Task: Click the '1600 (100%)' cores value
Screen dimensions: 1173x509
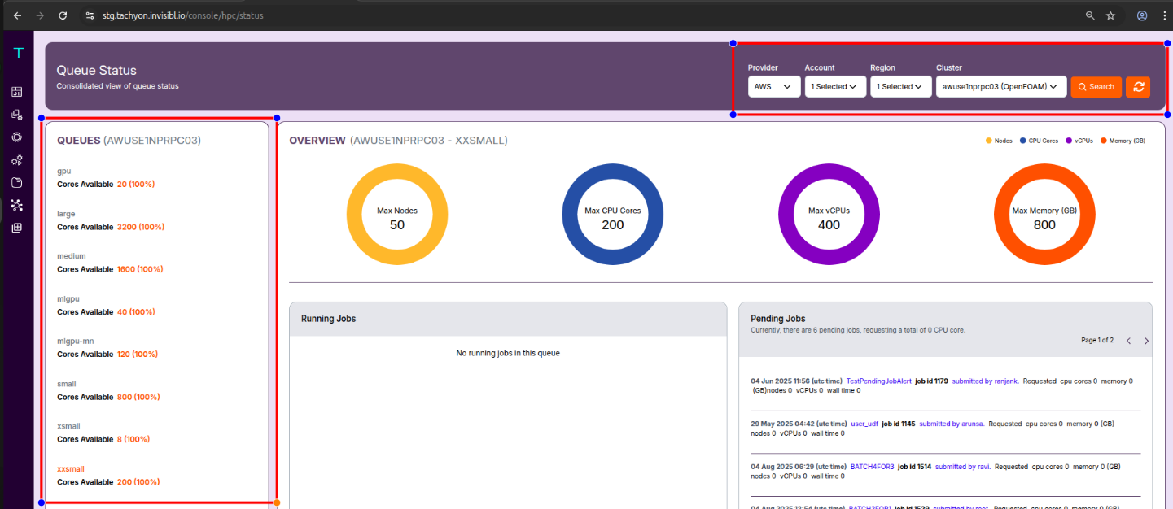Action: point(141,269)
